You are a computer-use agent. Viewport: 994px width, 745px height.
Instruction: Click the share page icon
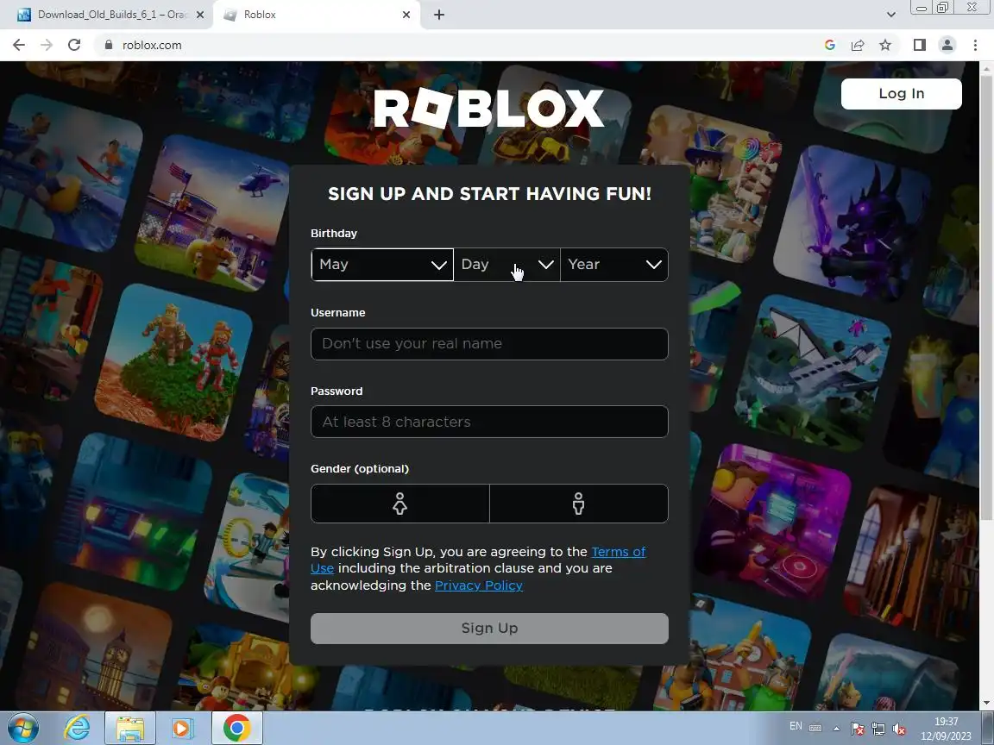pos(858,45)
